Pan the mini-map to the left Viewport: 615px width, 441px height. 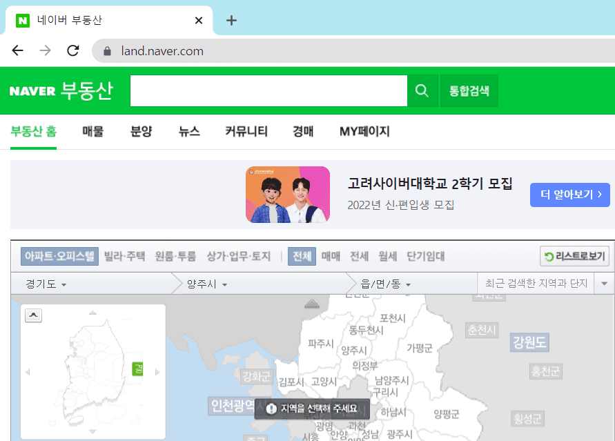28,372
